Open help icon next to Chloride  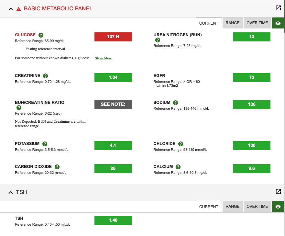(181, 144)
